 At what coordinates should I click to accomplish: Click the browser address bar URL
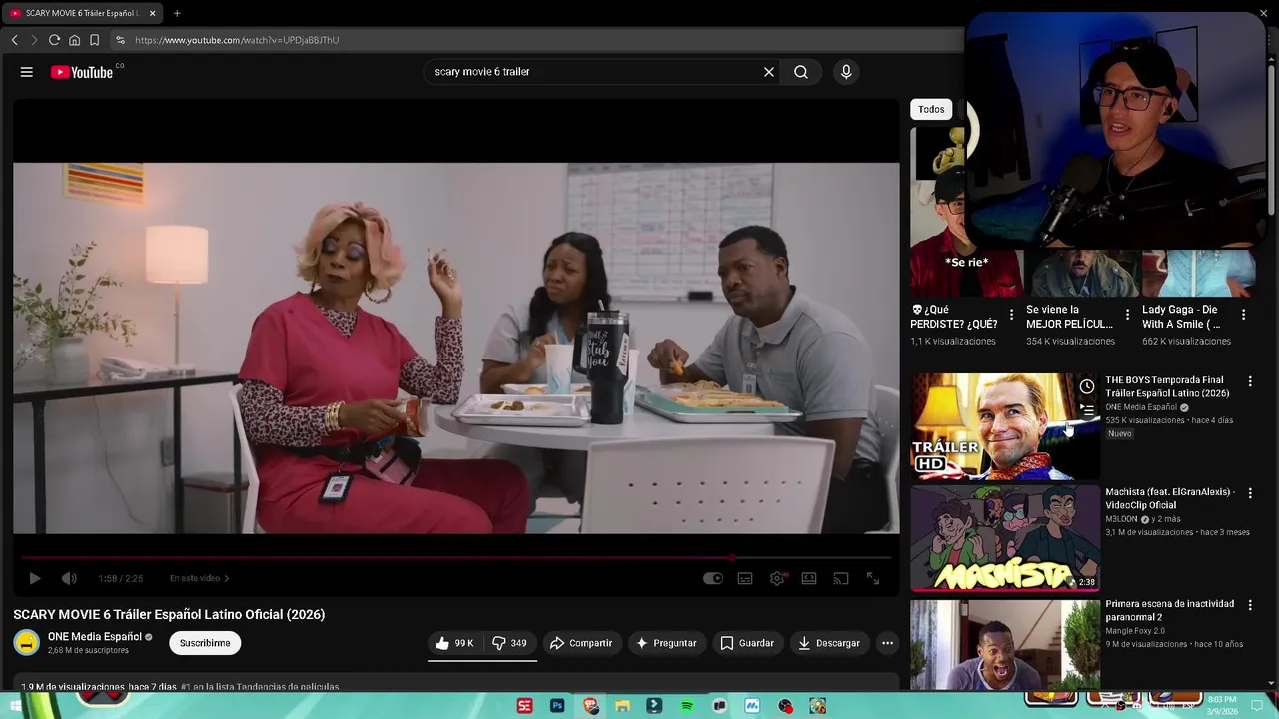tap(237, 40)
